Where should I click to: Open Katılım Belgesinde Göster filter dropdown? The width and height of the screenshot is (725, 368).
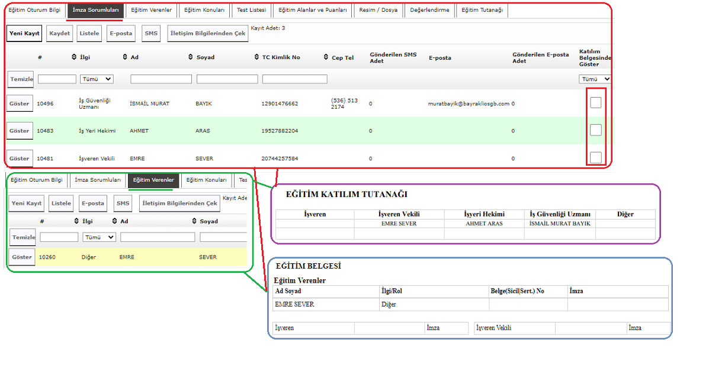pyautogui.click(x=595, y=79)
